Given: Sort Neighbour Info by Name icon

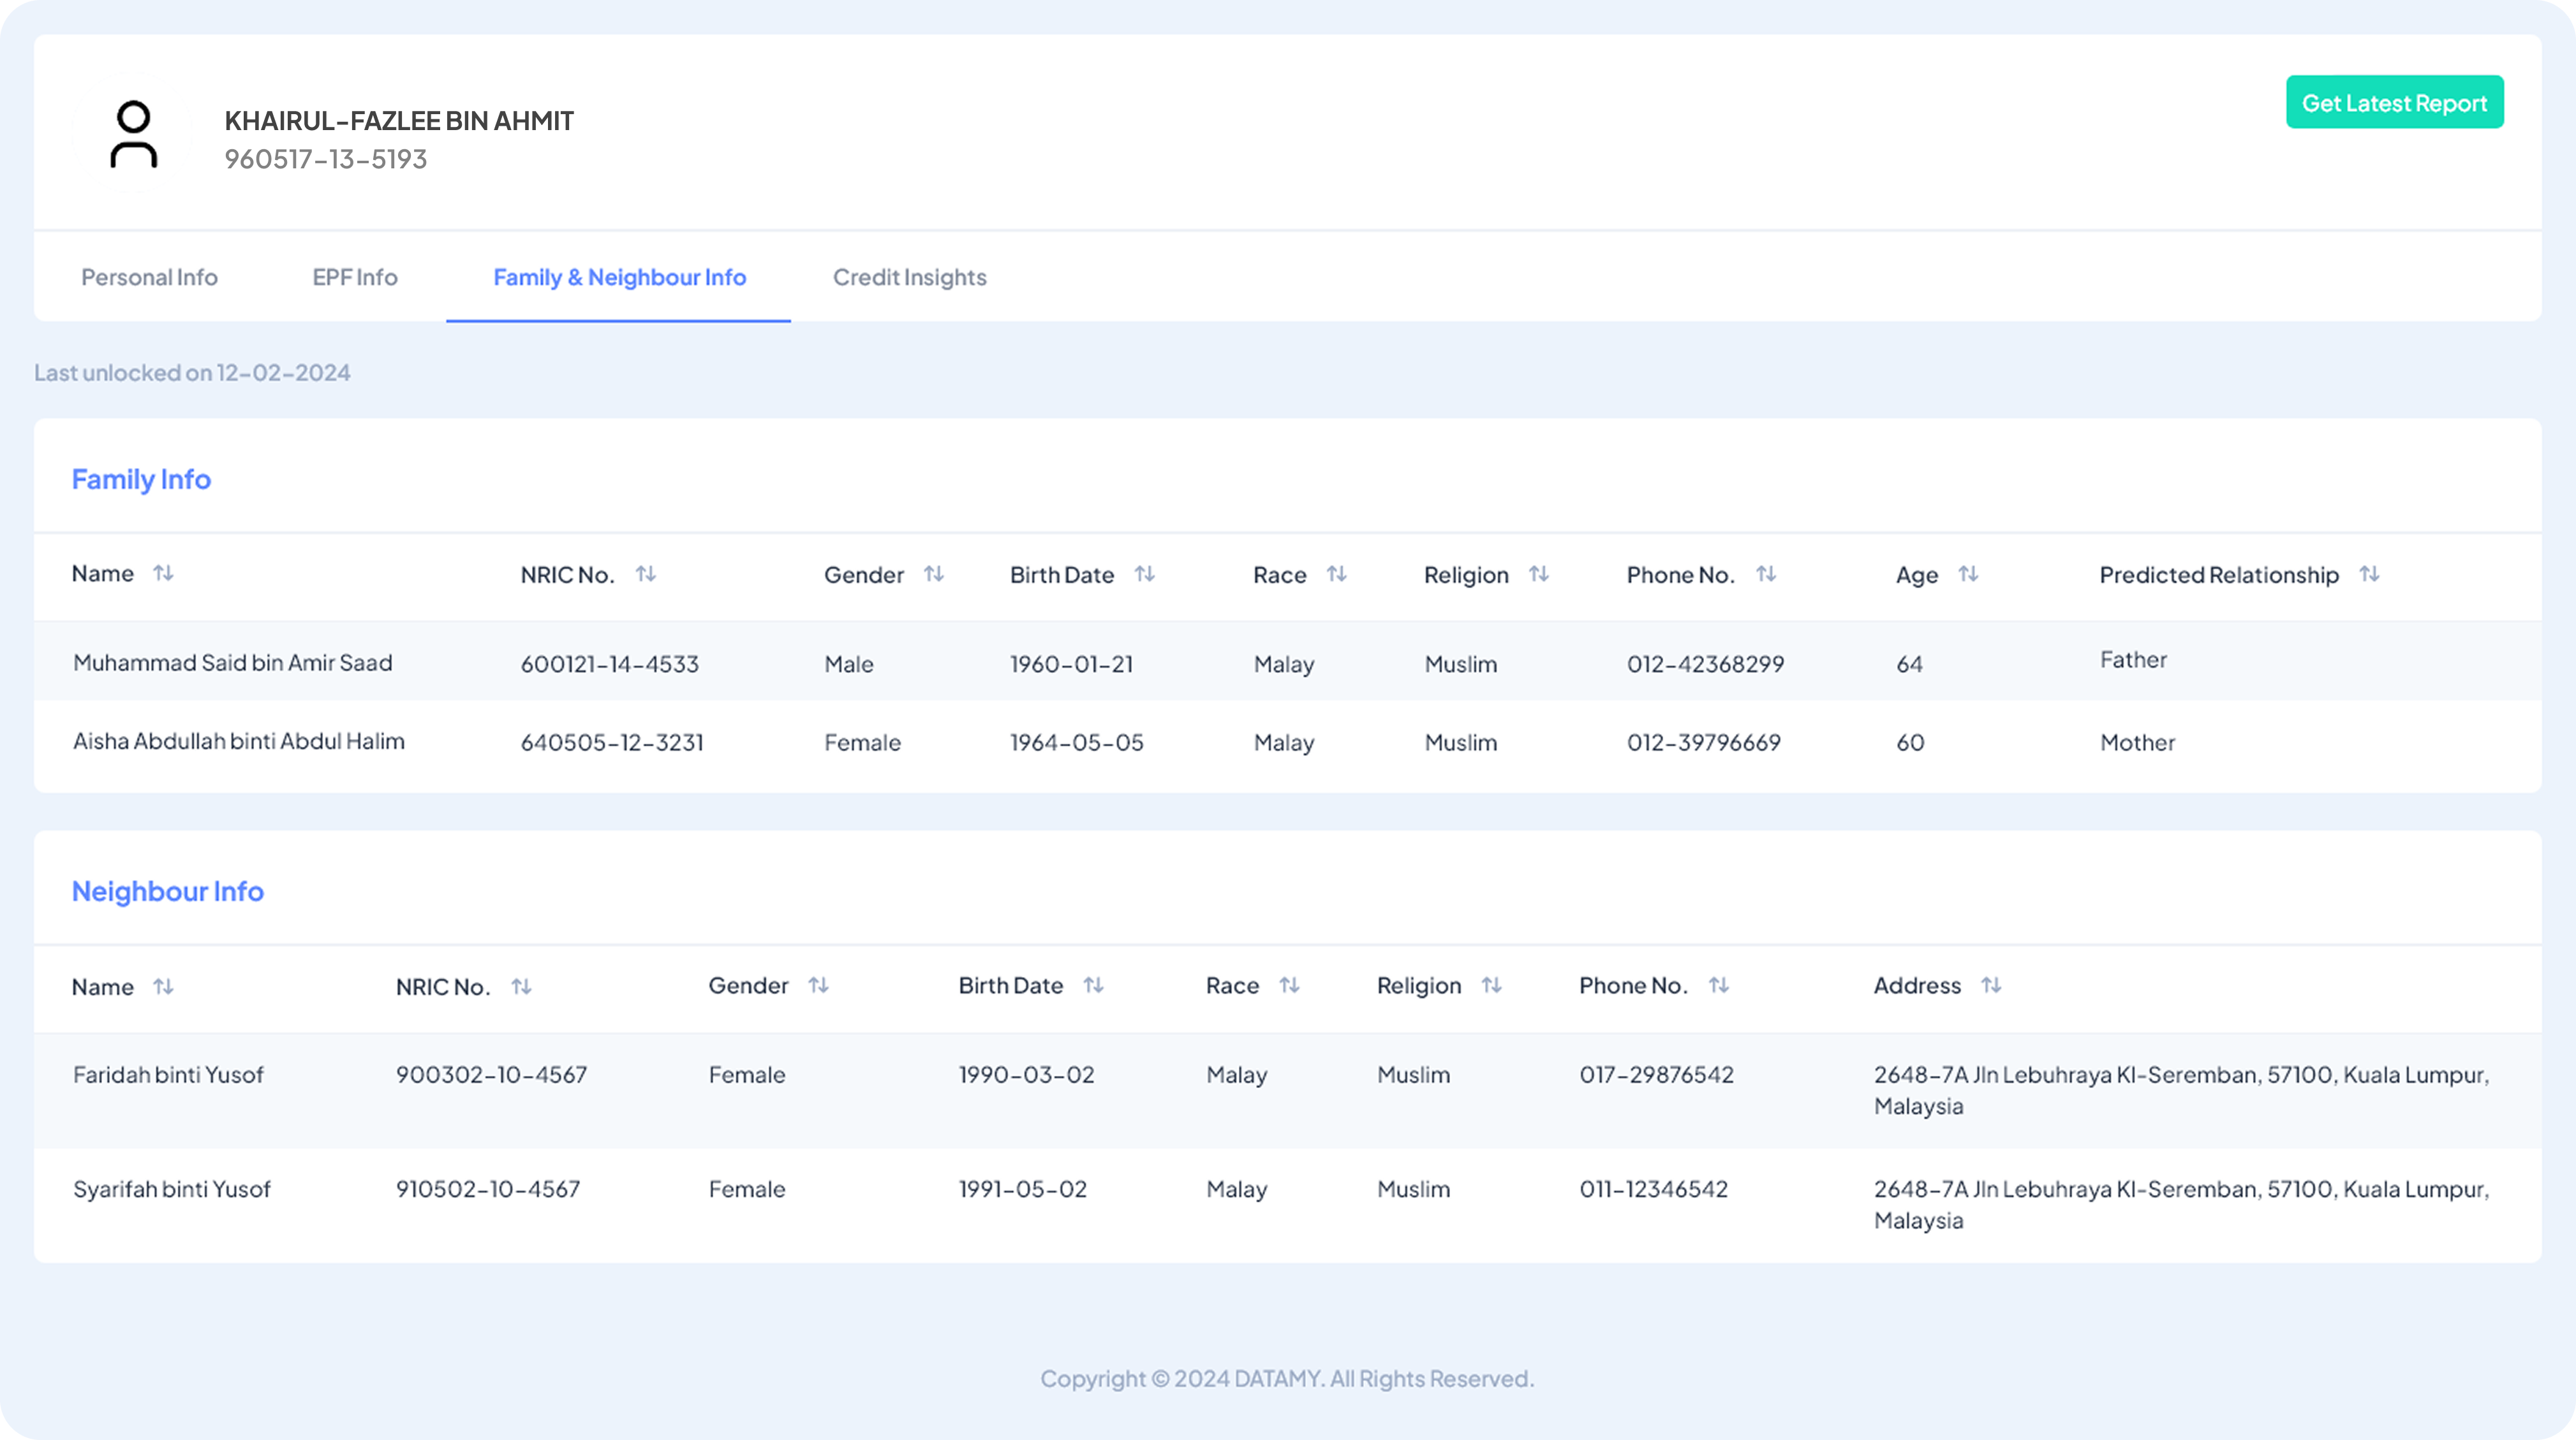Looking at the screenshot, I should (x=163, y=987).
